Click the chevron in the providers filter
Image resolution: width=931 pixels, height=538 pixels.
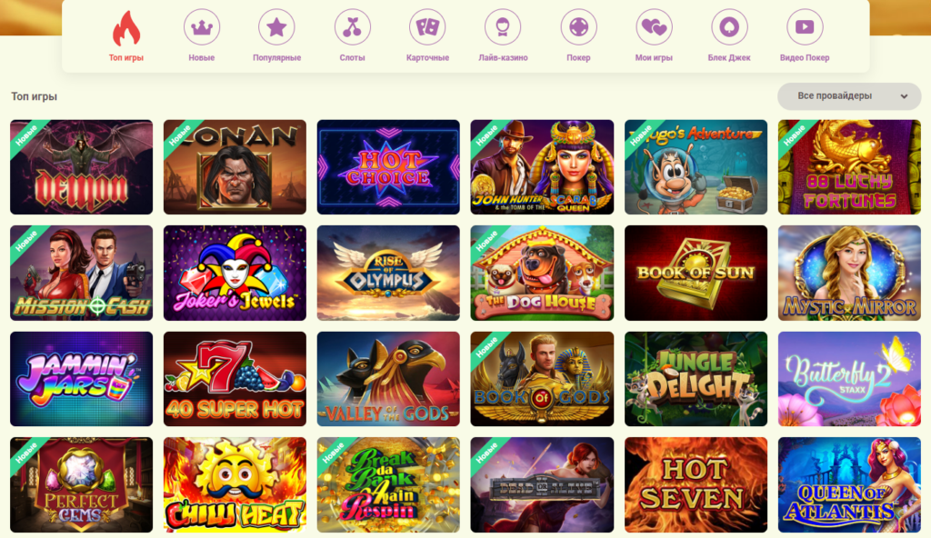pyautogui.click(x=904, y=96)
